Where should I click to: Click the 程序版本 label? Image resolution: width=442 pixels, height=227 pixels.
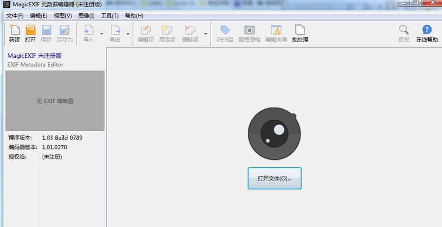point(20,138)
